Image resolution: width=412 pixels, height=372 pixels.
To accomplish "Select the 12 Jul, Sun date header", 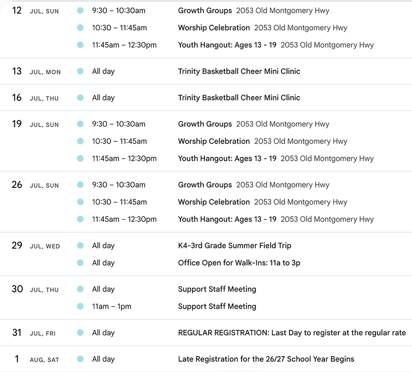I will (x=36, y=10).
